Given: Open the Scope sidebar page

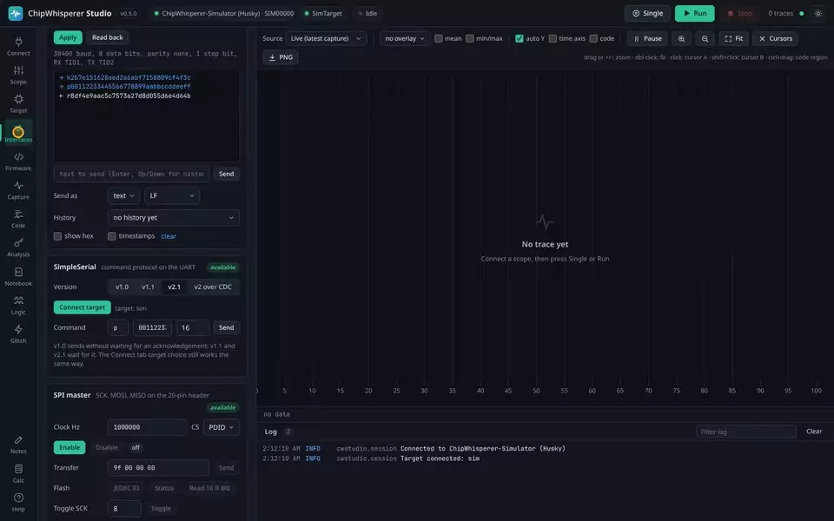Looking at the screenshot, I should 18,75.
